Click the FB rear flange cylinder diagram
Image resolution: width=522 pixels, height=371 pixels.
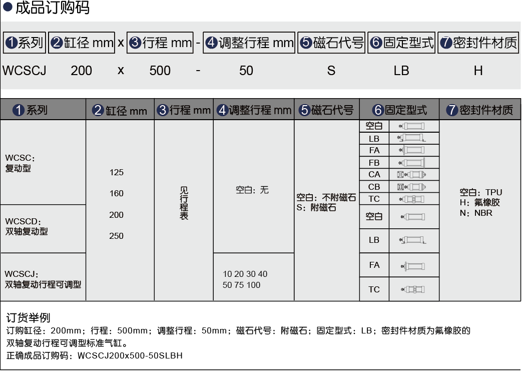411,163
